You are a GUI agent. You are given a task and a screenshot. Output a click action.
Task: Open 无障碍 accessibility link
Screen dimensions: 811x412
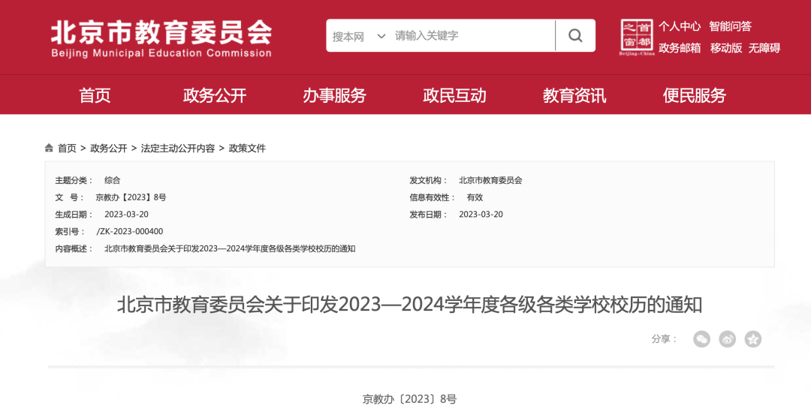764,47
